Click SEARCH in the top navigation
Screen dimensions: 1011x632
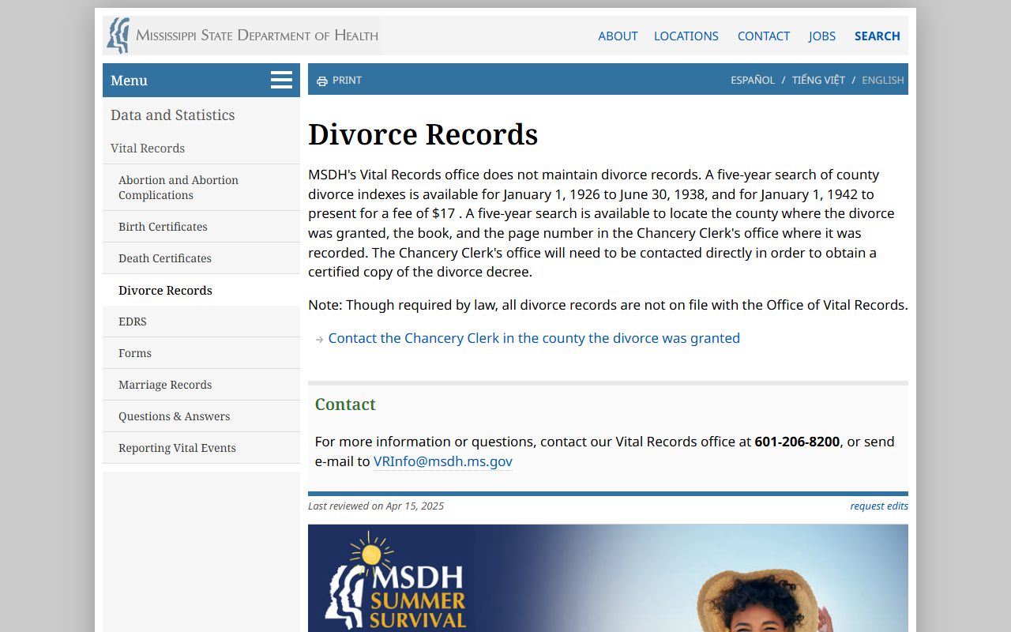[x=878, y=36]
